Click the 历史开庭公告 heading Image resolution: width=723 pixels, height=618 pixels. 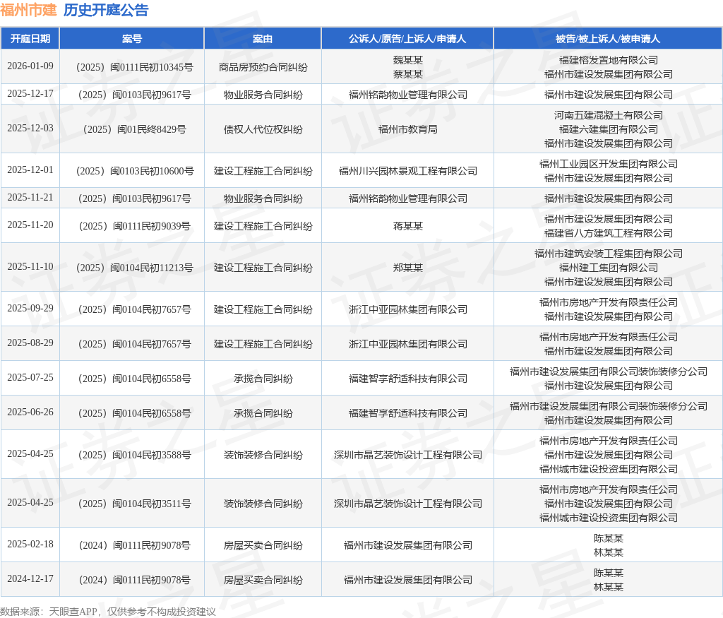[x=106, y=10]
